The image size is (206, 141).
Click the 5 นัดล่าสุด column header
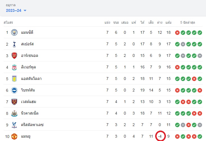click(187, 23)
